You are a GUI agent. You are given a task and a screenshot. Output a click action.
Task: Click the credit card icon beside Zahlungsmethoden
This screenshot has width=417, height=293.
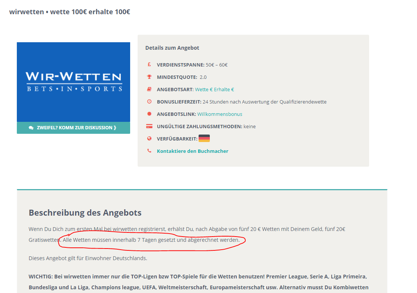point(149,126)
